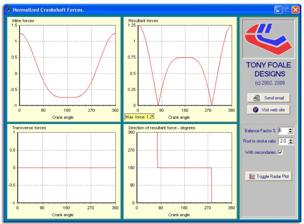Close the Normalized Crankshaft Forces window
Viewport: 304px width, 224px height.
(x=295, y=10)
